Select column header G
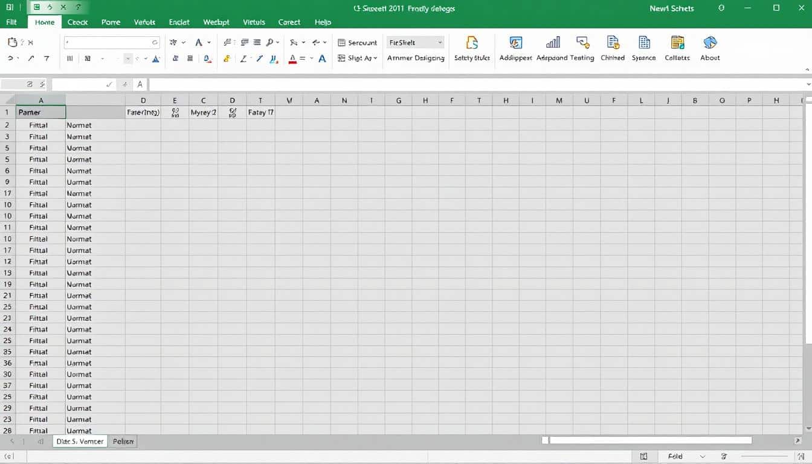This screenshot has height=464, width=812. 399,101
